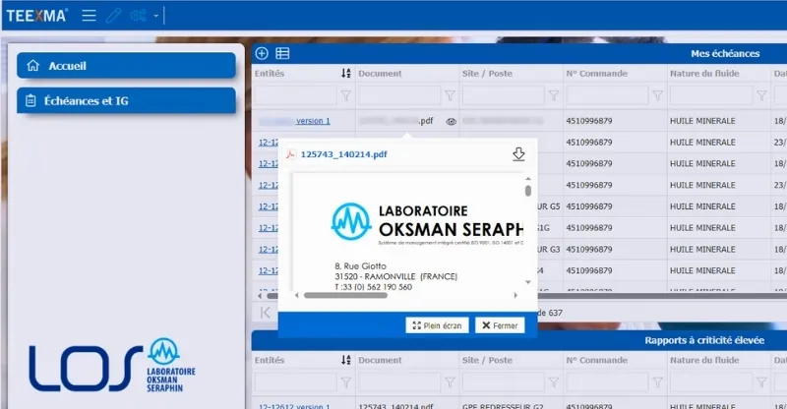
Task: Open Échéances et IG in sidebar
Action: click(126, 101)
